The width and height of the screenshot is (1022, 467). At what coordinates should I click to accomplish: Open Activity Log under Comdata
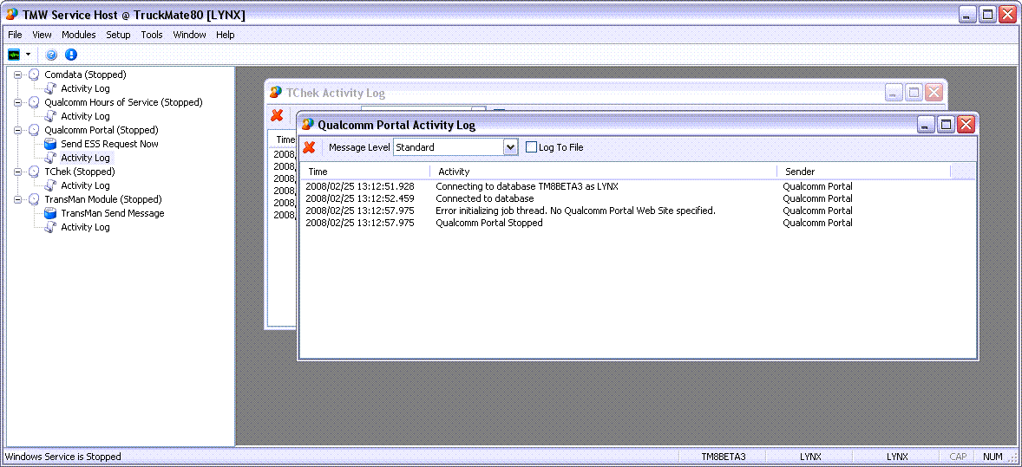85,88
